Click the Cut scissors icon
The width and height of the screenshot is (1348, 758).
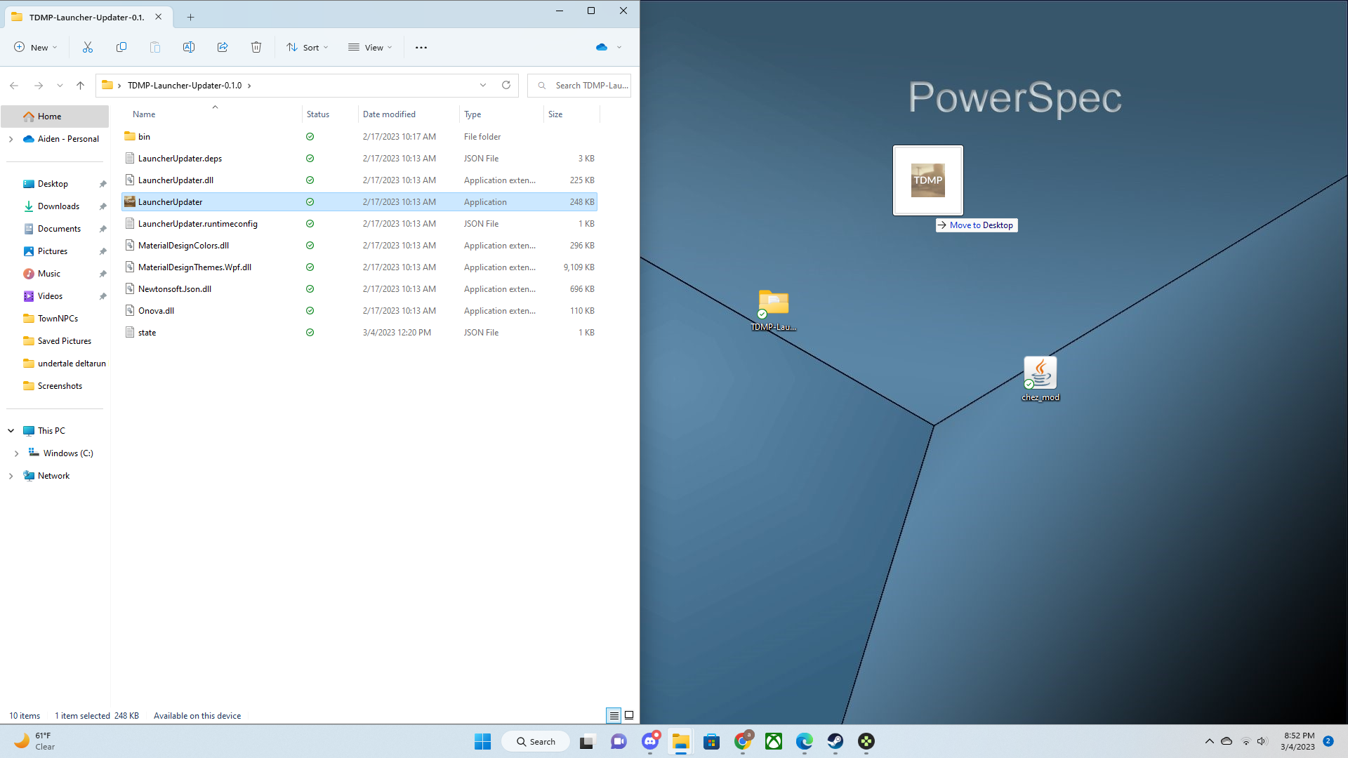click(88, 47)
